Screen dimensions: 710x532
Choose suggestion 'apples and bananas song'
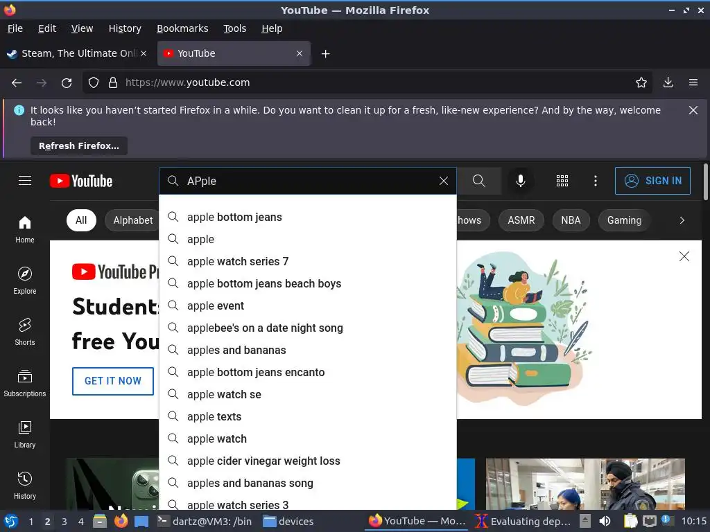(x=308, y=483)
